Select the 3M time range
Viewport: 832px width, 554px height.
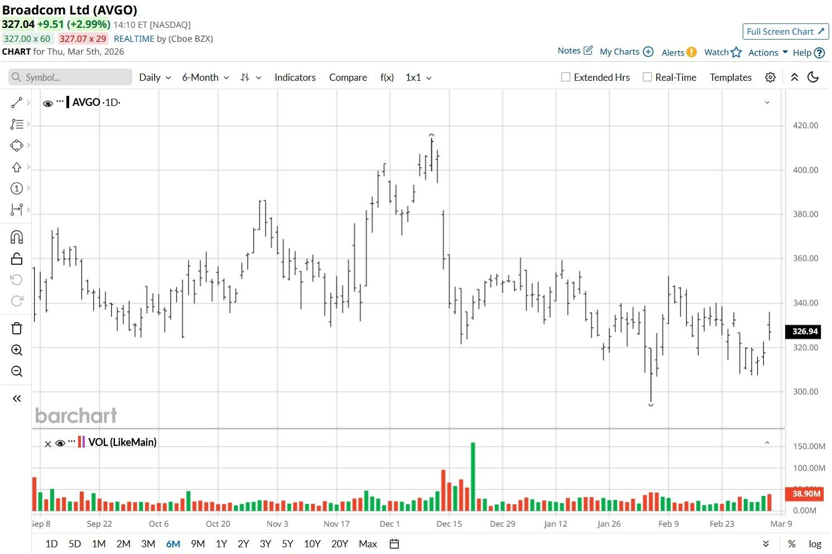(x=148, y=544)
